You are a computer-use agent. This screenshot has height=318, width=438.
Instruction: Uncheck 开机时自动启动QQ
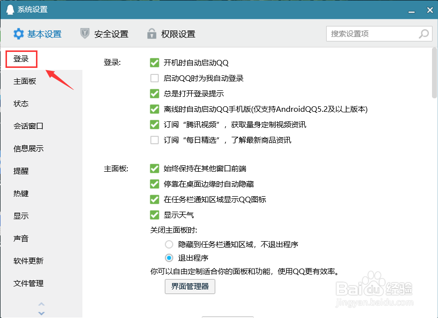(154, 62)
